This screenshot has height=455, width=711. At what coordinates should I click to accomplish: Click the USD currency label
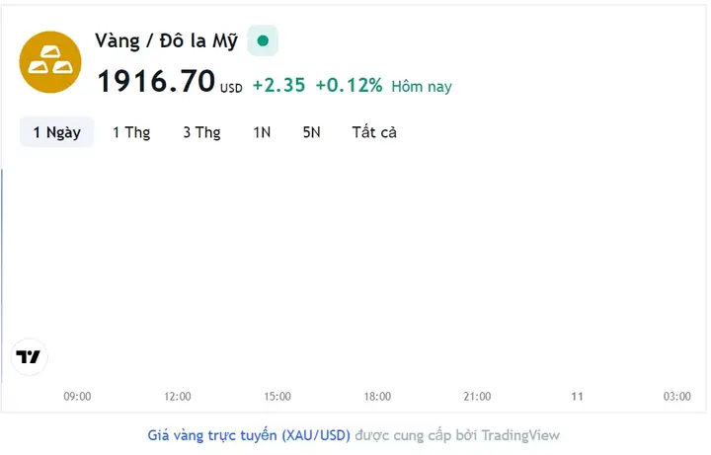(231, 88)
